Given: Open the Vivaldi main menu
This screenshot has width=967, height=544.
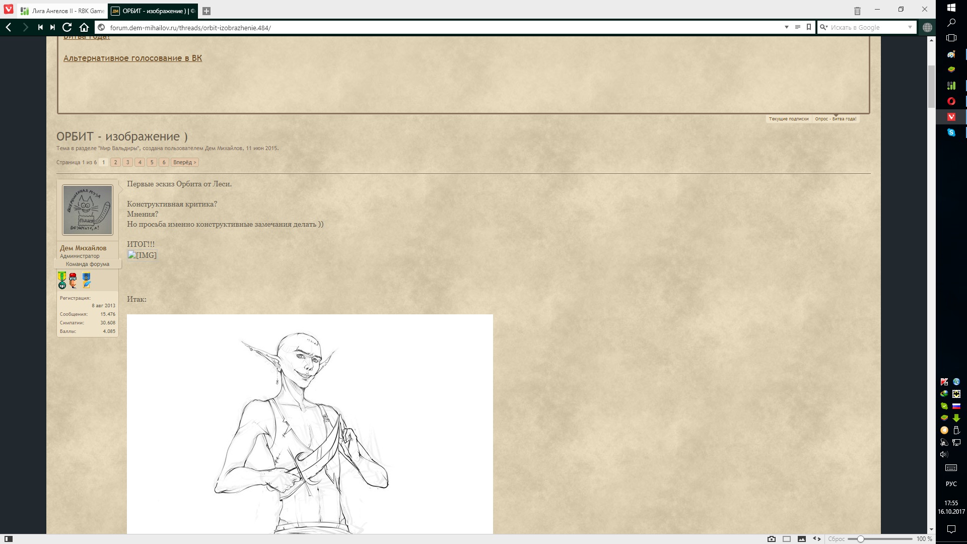Looking at the screenshot, I should point(8,10).
